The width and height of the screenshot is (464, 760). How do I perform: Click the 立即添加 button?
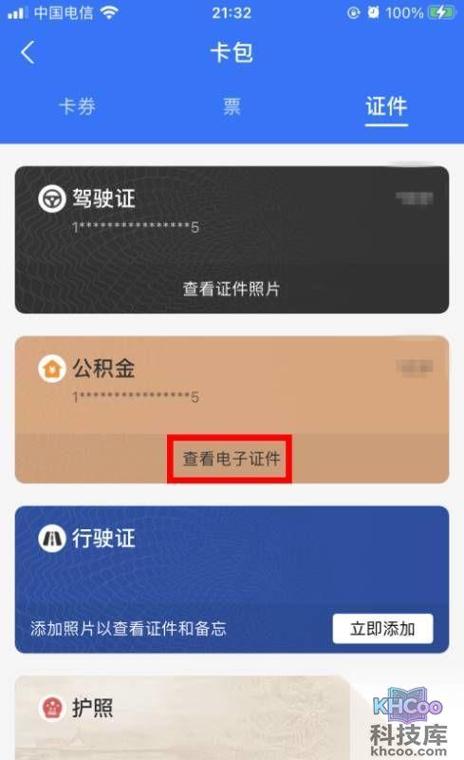(382, 629)
